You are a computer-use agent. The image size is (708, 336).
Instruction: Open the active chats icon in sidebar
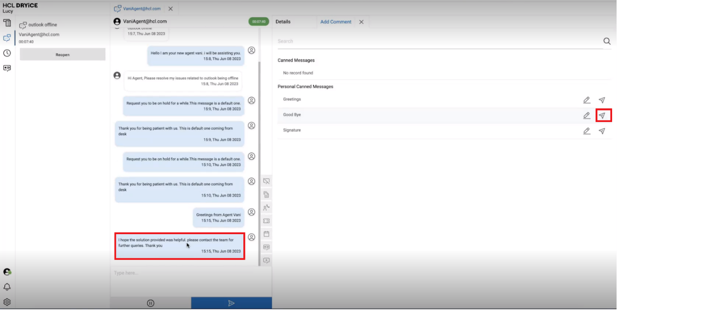[x=7, y=38]
